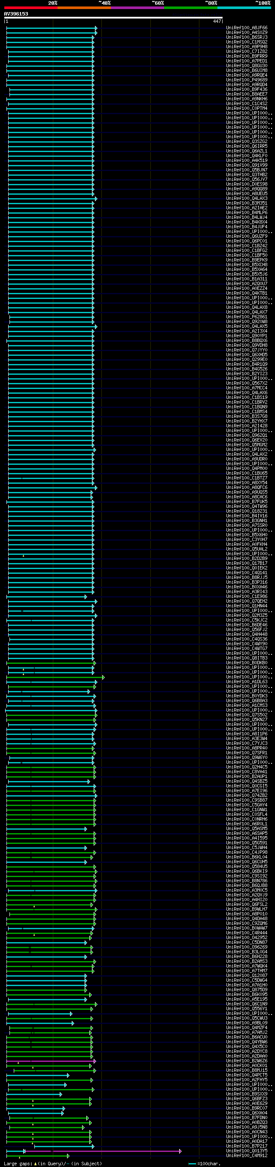Select hit UniRef100_Q013Y5
This screenshot has width=275, height=1167.
tap(247, 1151)
